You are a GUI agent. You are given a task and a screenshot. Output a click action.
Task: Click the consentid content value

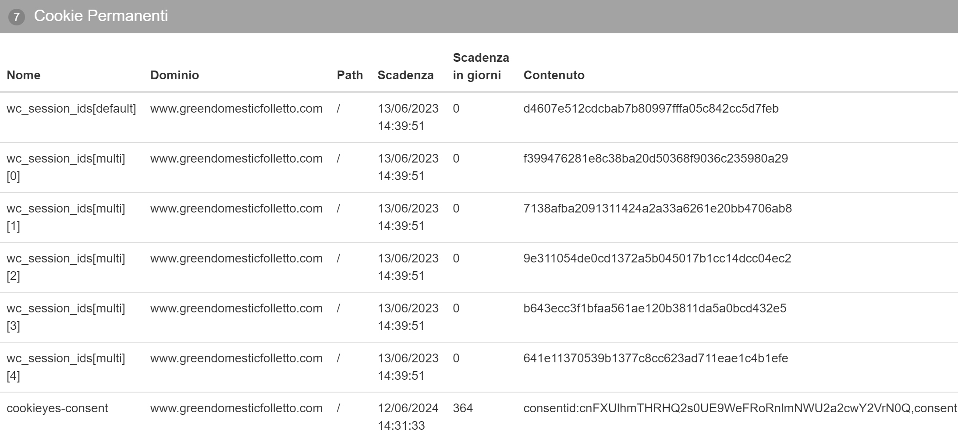coord(740,408)
